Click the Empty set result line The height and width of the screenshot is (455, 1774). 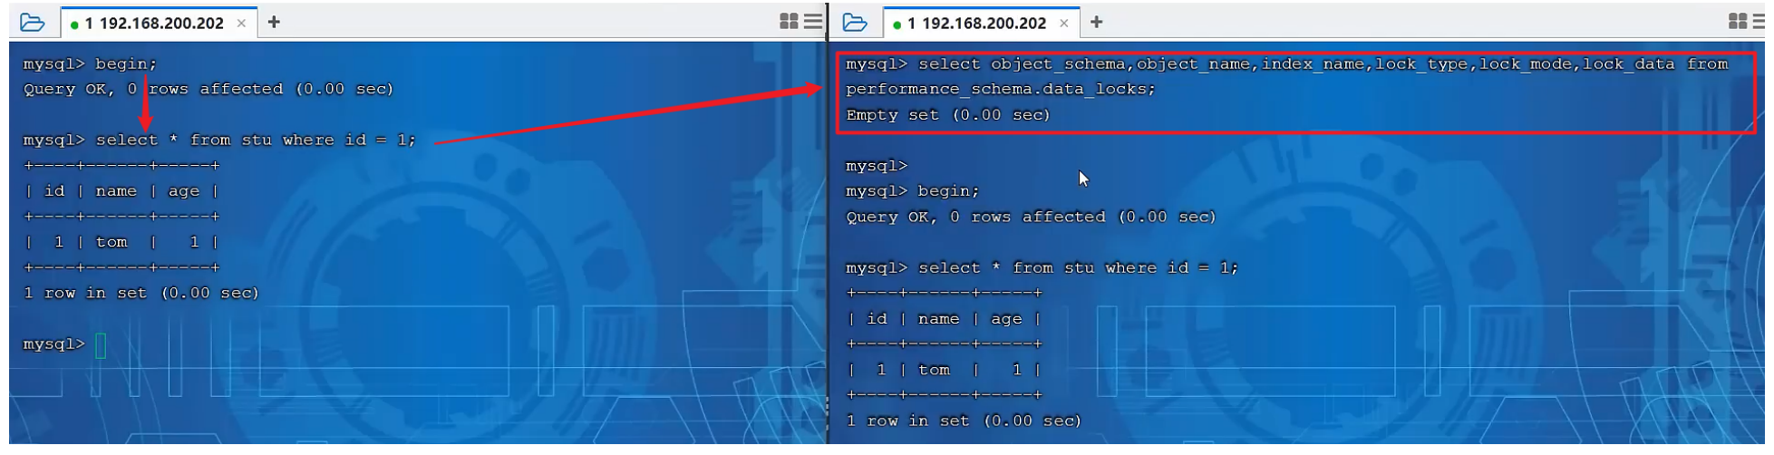click(947, 115)
